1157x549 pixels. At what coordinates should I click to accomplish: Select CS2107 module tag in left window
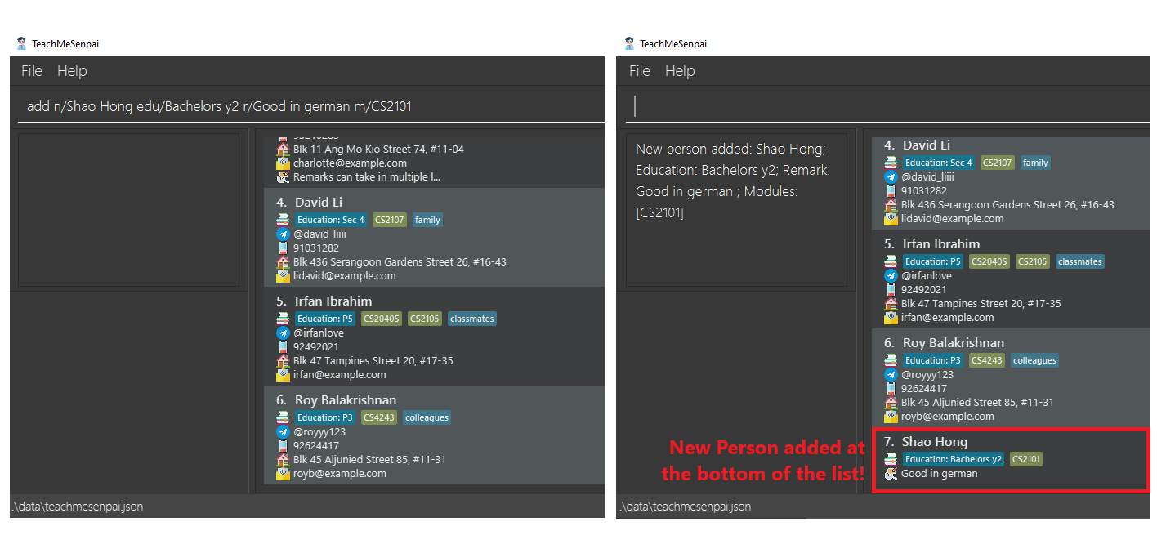[390, 220]
